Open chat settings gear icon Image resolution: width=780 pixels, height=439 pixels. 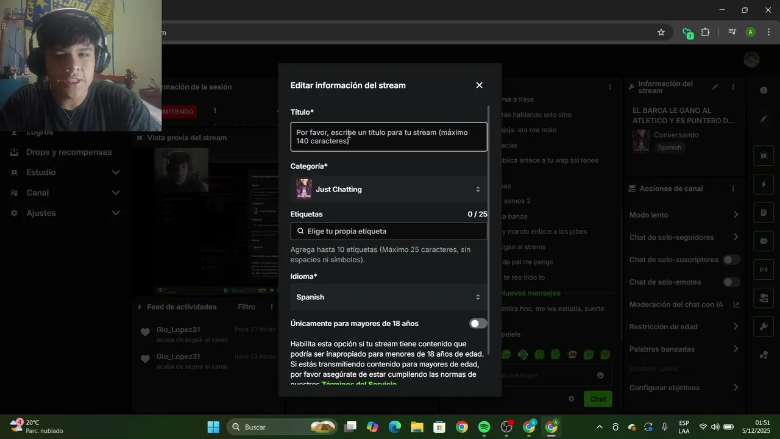coord(572,399)
